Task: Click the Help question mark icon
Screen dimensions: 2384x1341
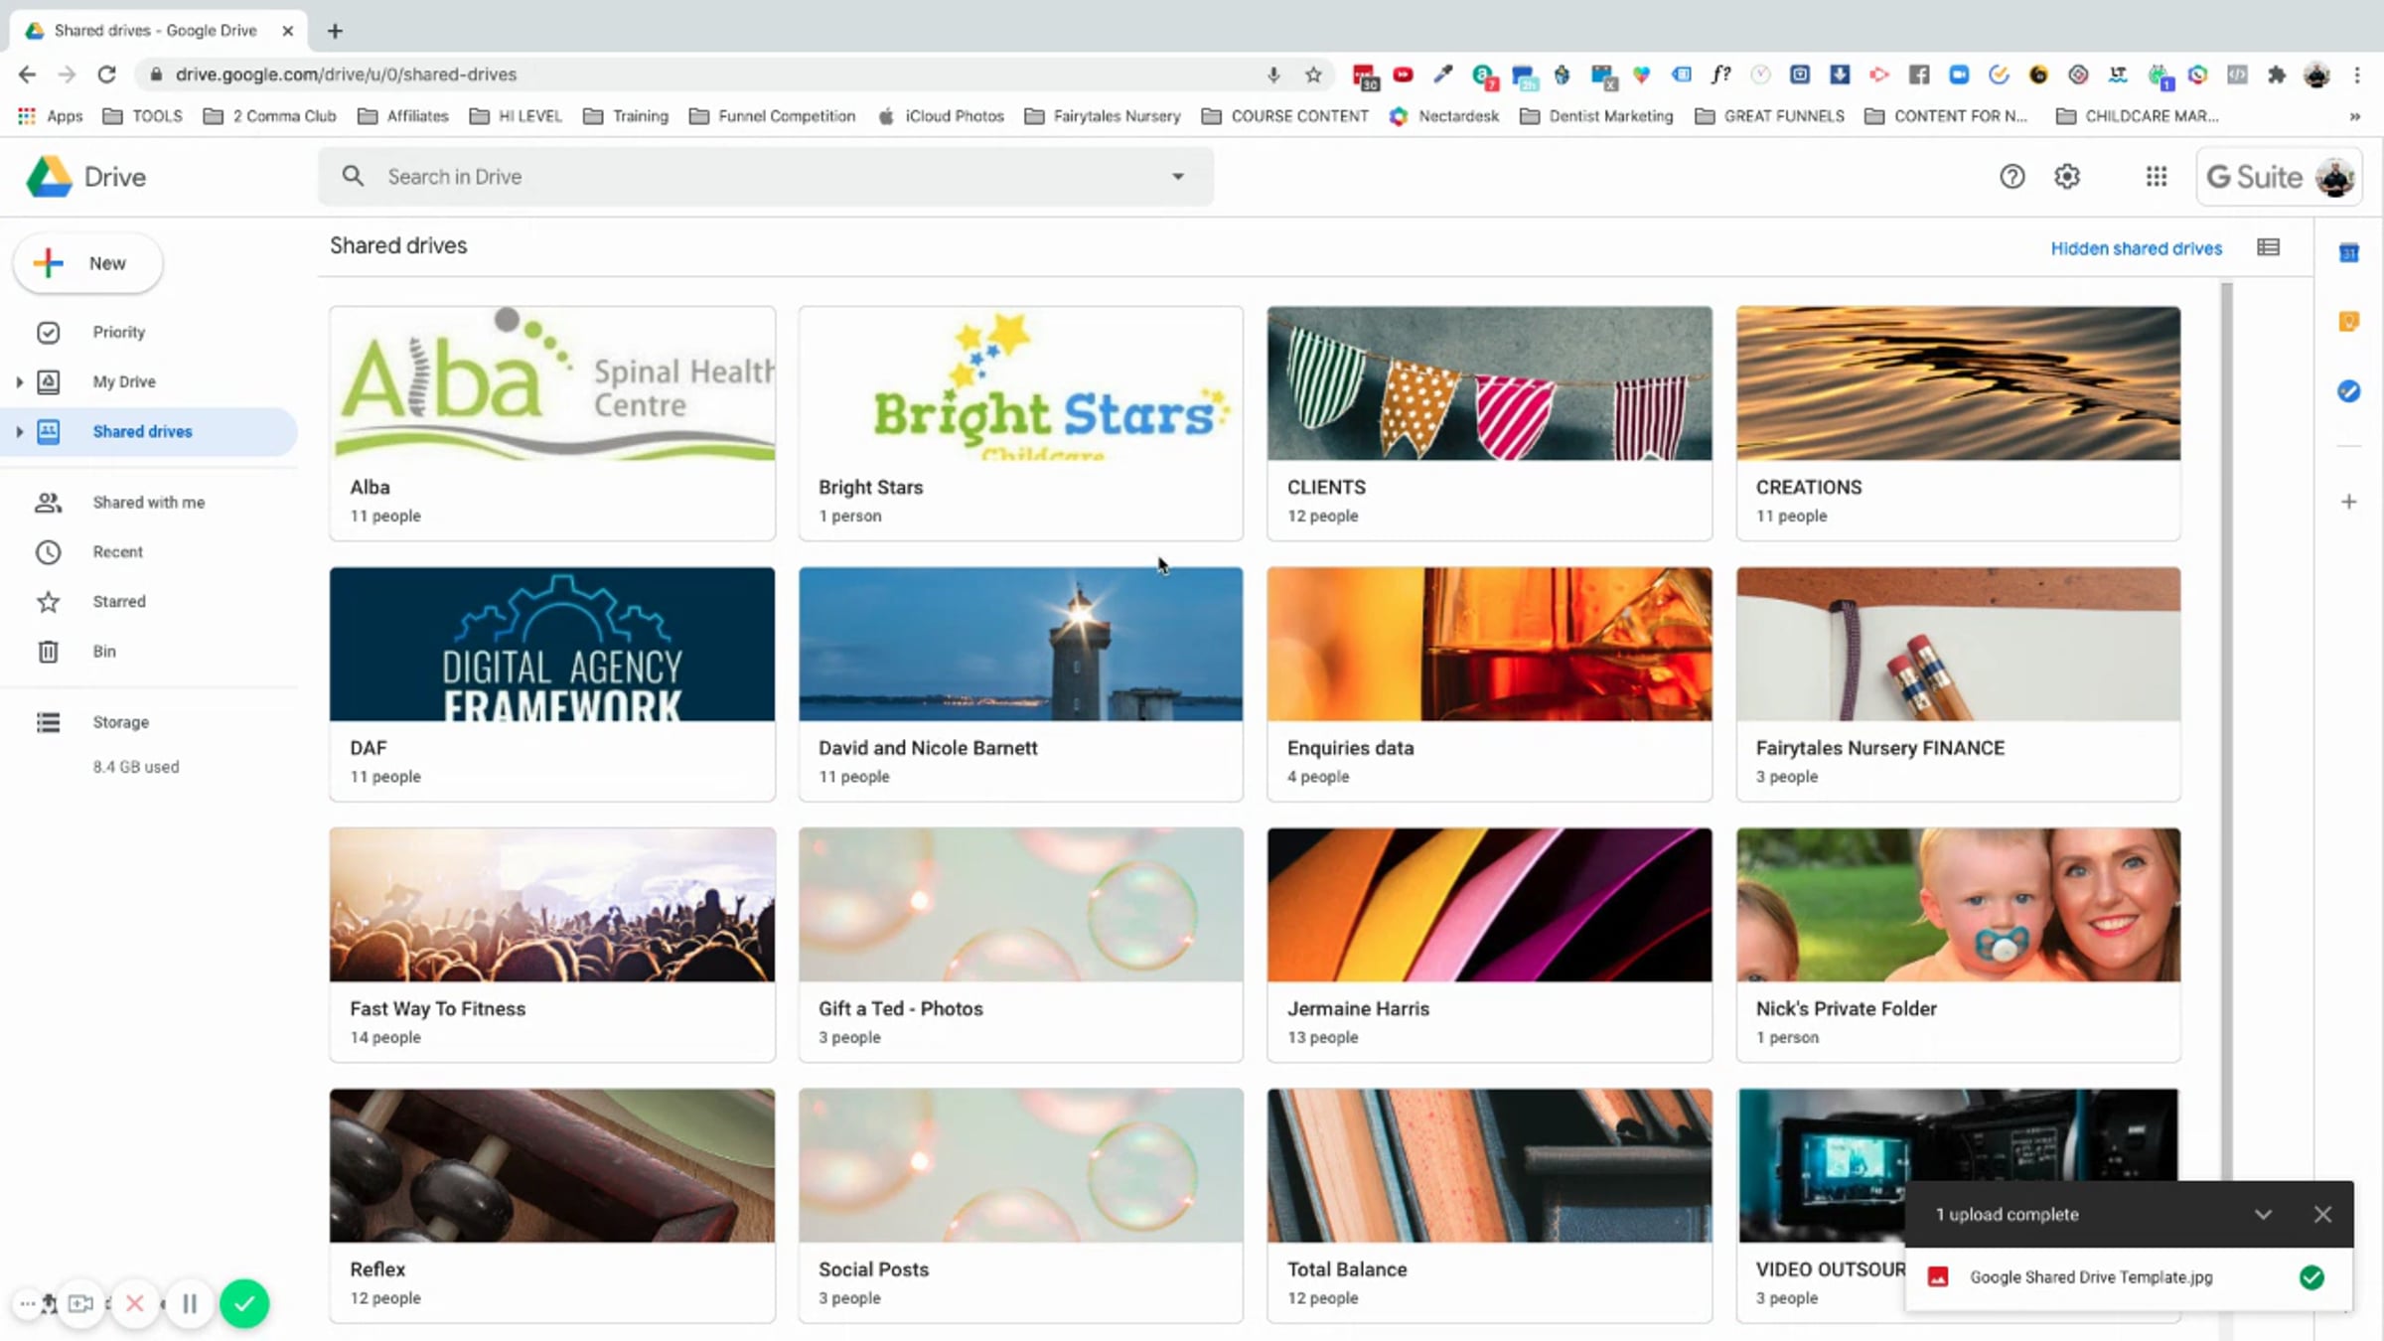Action: (2011, 177)
